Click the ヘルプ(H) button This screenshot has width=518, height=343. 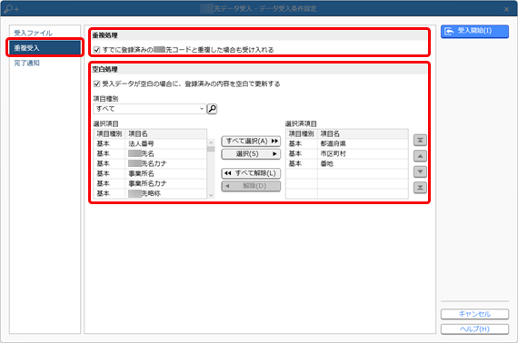tap(474, 329)
